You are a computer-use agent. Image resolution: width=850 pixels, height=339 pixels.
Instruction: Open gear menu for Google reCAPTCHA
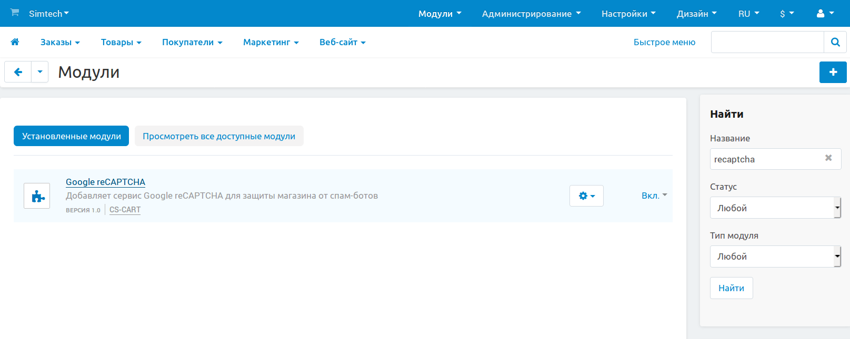coord(586,196)
